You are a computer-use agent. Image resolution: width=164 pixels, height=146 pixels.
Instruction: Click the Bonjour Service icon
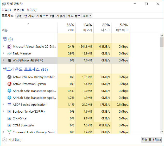point(9,111)
